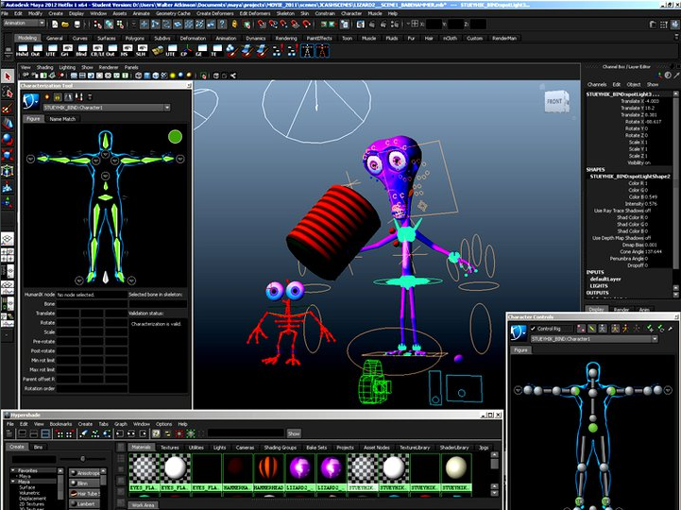The height and width of the screenshot is (510, 681).
Task: Click the green validation circle in Characterization Tool
Action: point(175,137)
